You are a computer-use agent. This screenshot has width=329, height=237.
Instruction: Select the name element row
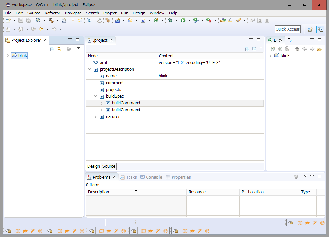(x=174, y=76)
